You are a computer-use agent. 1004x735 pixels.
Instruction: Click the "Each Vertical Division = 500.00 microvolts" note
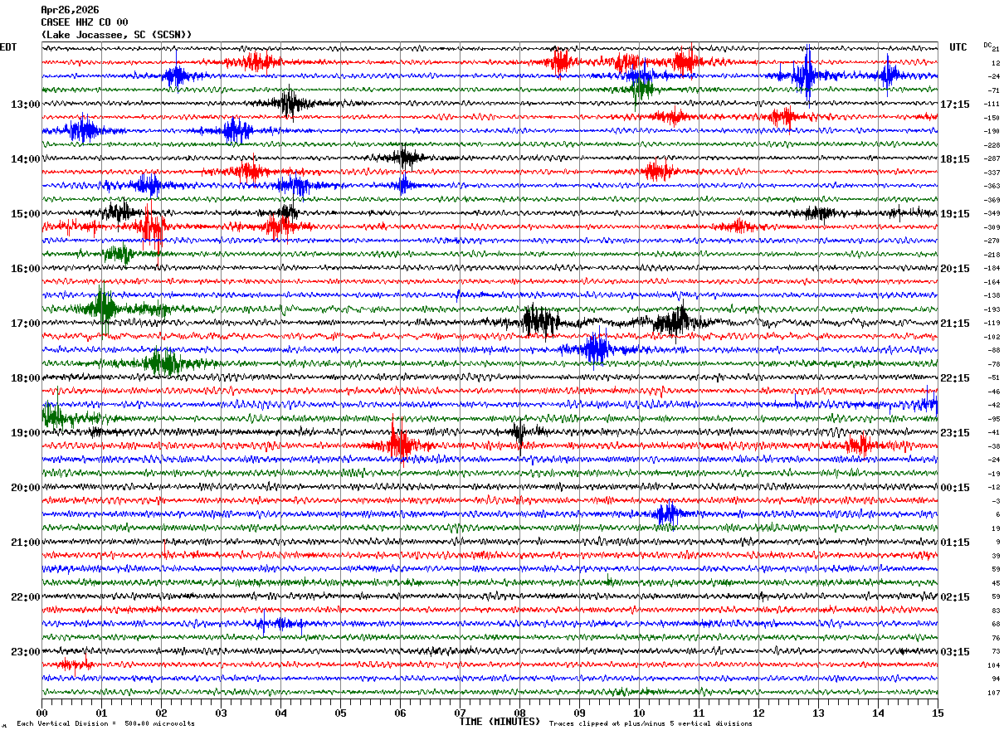[x=105, y=724]
